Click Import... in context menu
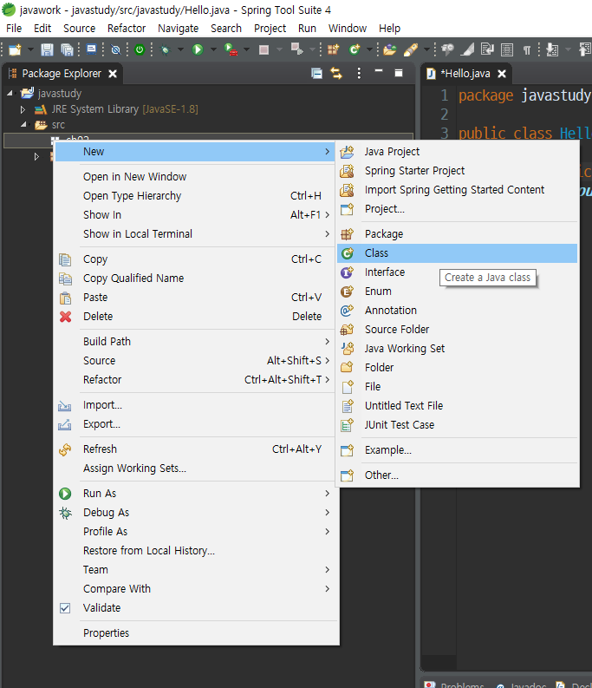 tap(197, 405)
